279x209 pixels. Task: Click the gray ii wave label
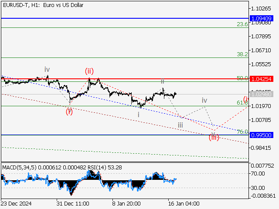[162, 81]
